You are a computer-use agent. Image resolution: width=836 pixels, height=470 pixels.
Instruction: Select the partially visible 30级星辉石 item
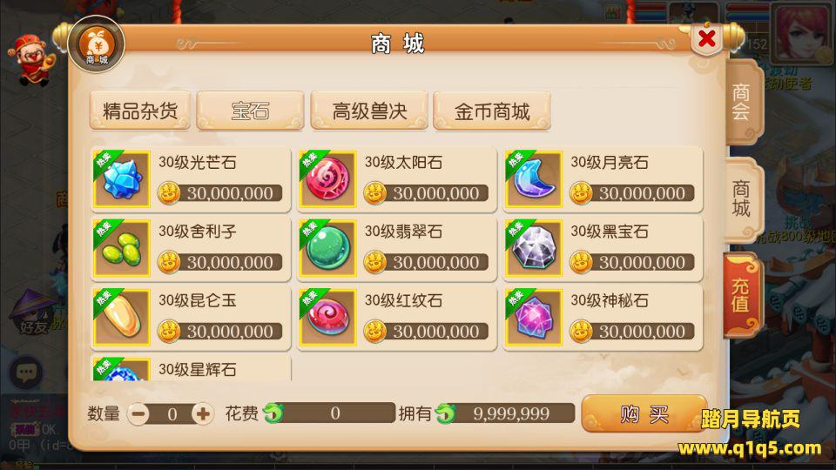[191, 367]
